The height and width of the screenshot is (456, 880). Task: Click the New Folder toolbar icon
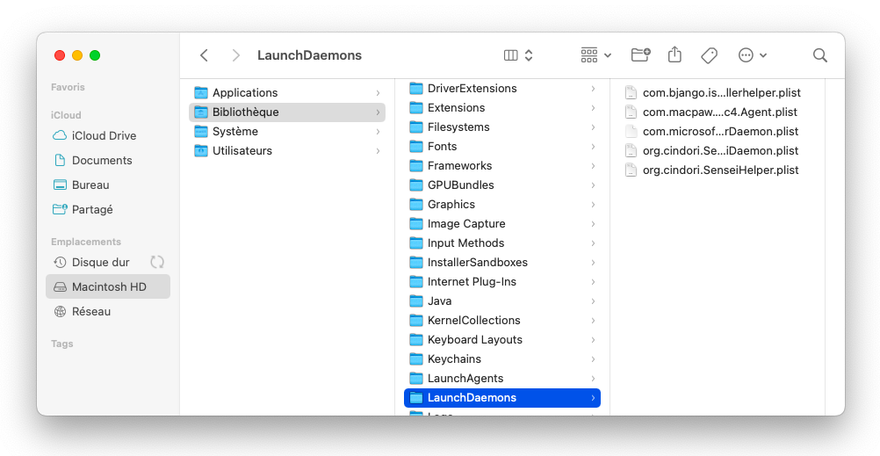tap(641, 55)
